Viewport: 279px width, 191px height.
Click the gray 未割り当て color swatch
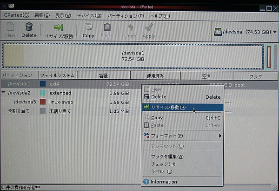tap(42, 111)
